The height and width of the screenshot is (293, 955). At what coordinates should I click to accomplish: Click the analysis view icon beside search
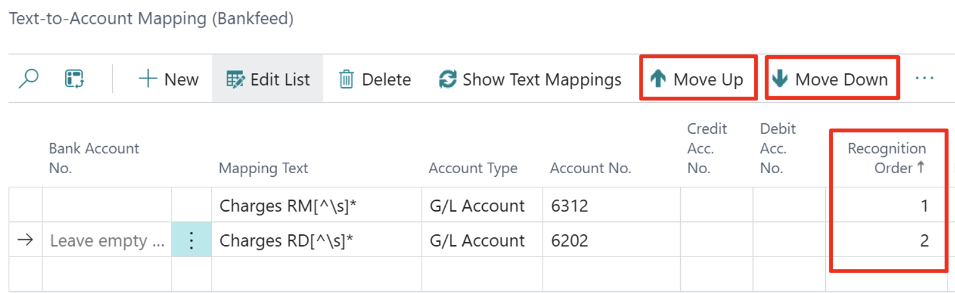tap(75, 79)
